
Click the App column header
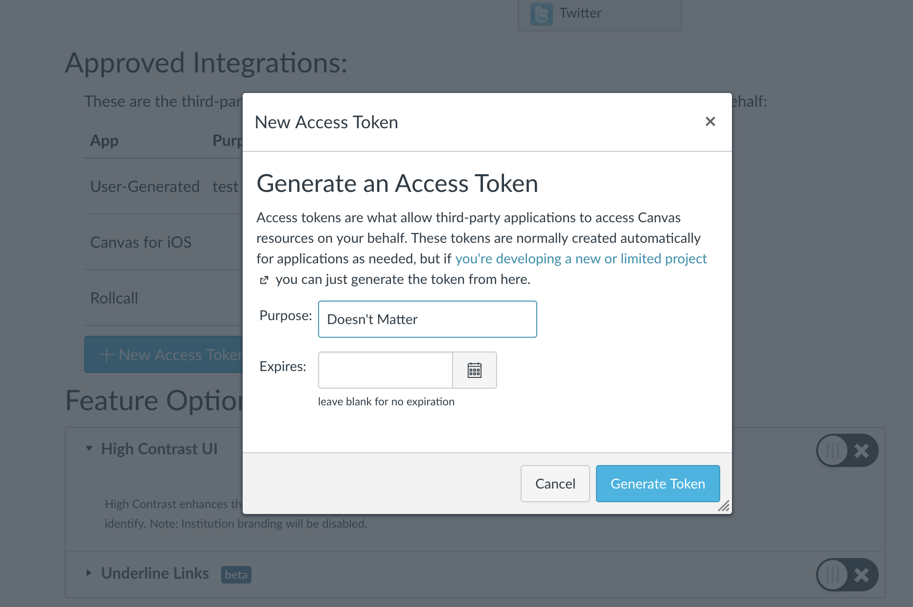pos(104,140)
